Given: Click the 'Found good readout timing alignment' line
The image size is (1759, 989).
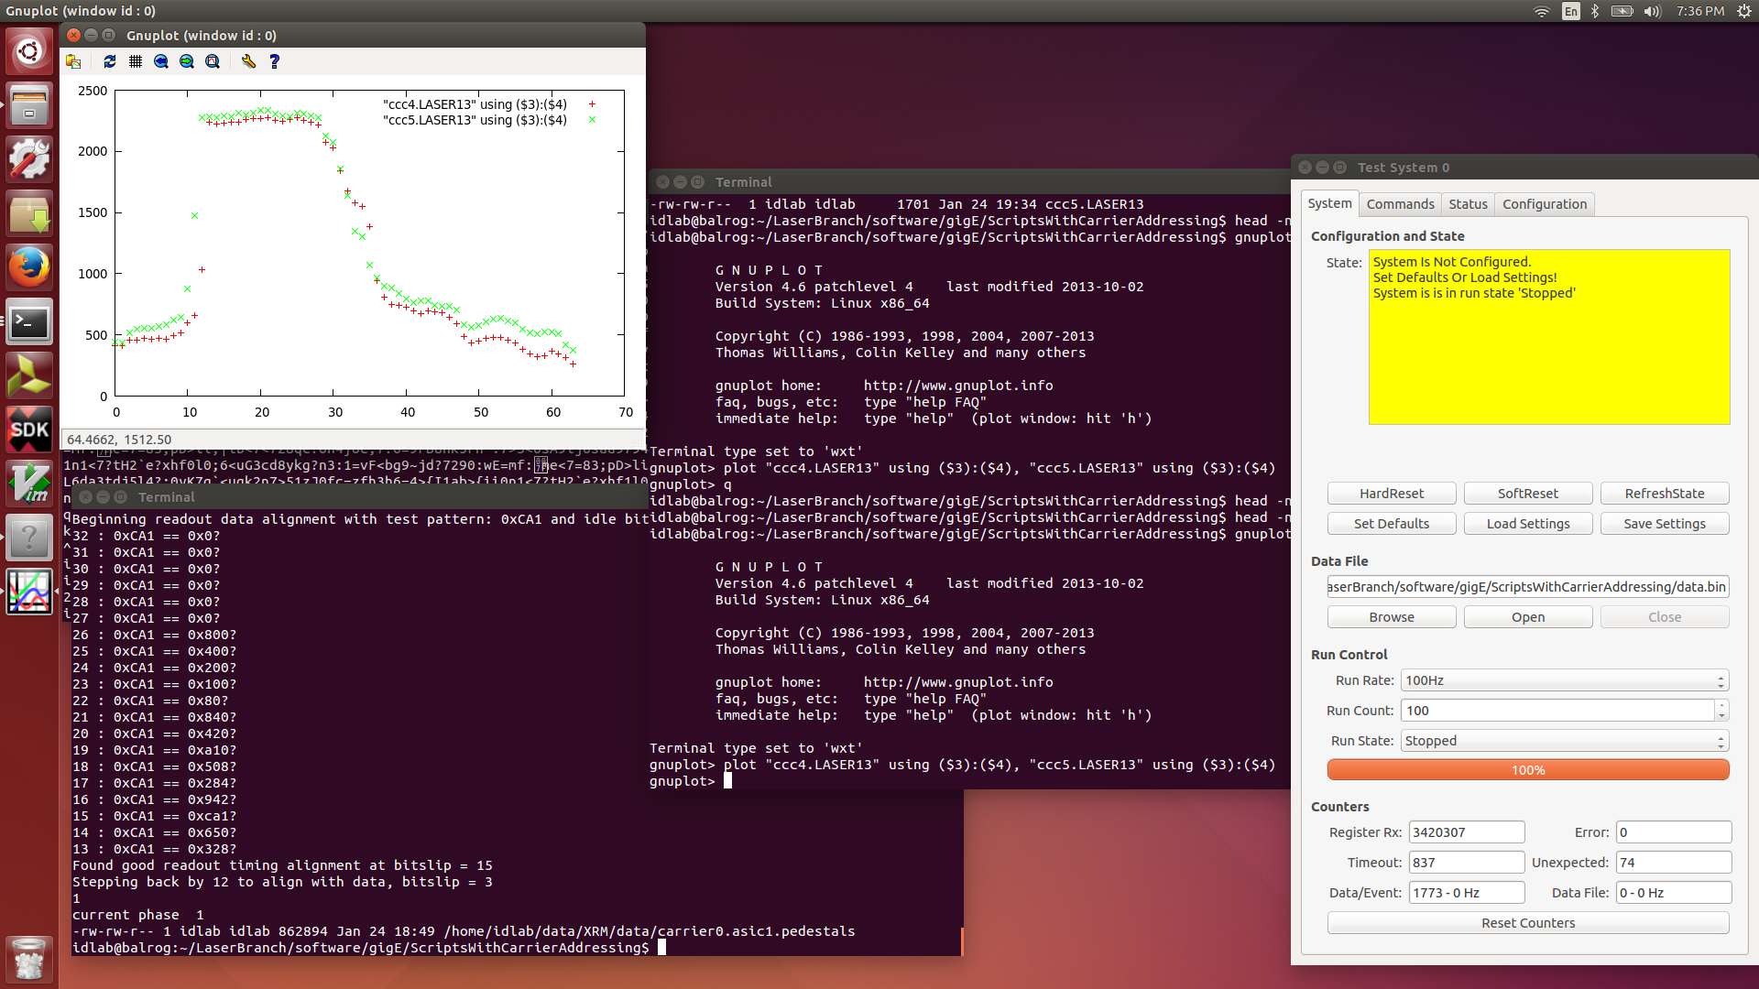Looking at the screenshot, I should point(282,865).
